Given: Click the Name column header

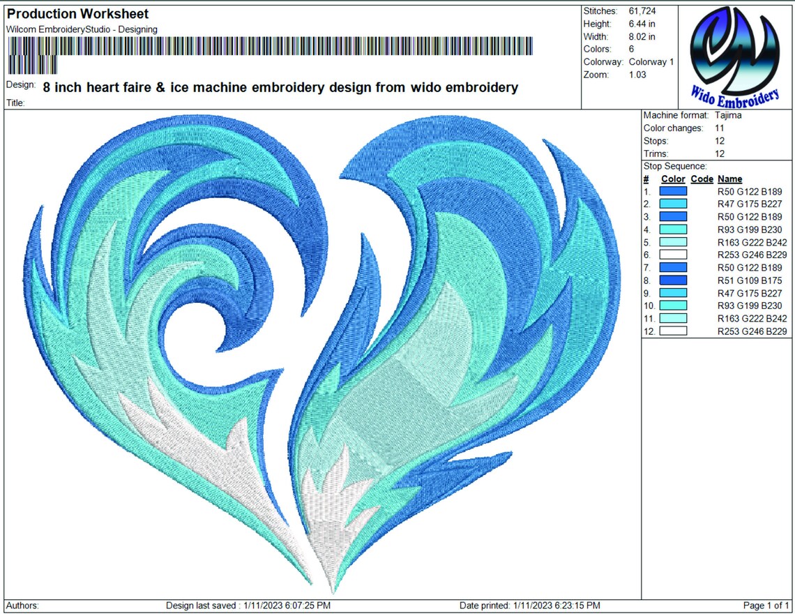Looking at the screenshot, I should click(x=729, y=179).
